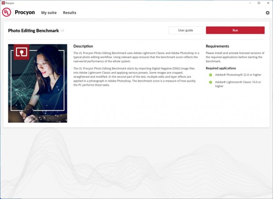Maximize the Procyon window

coord(259,3)
